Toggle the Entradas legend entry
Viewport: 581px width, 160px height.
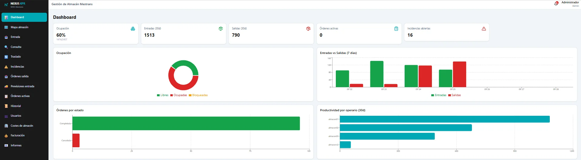tap(439, 95)
